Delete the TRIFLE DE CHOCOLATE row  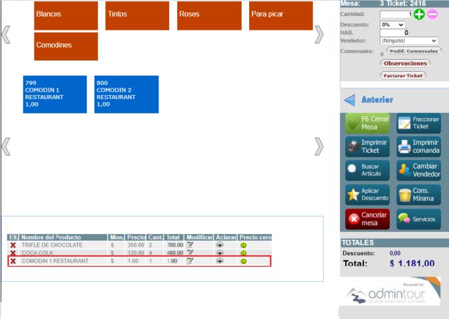(x=13, y=245)
